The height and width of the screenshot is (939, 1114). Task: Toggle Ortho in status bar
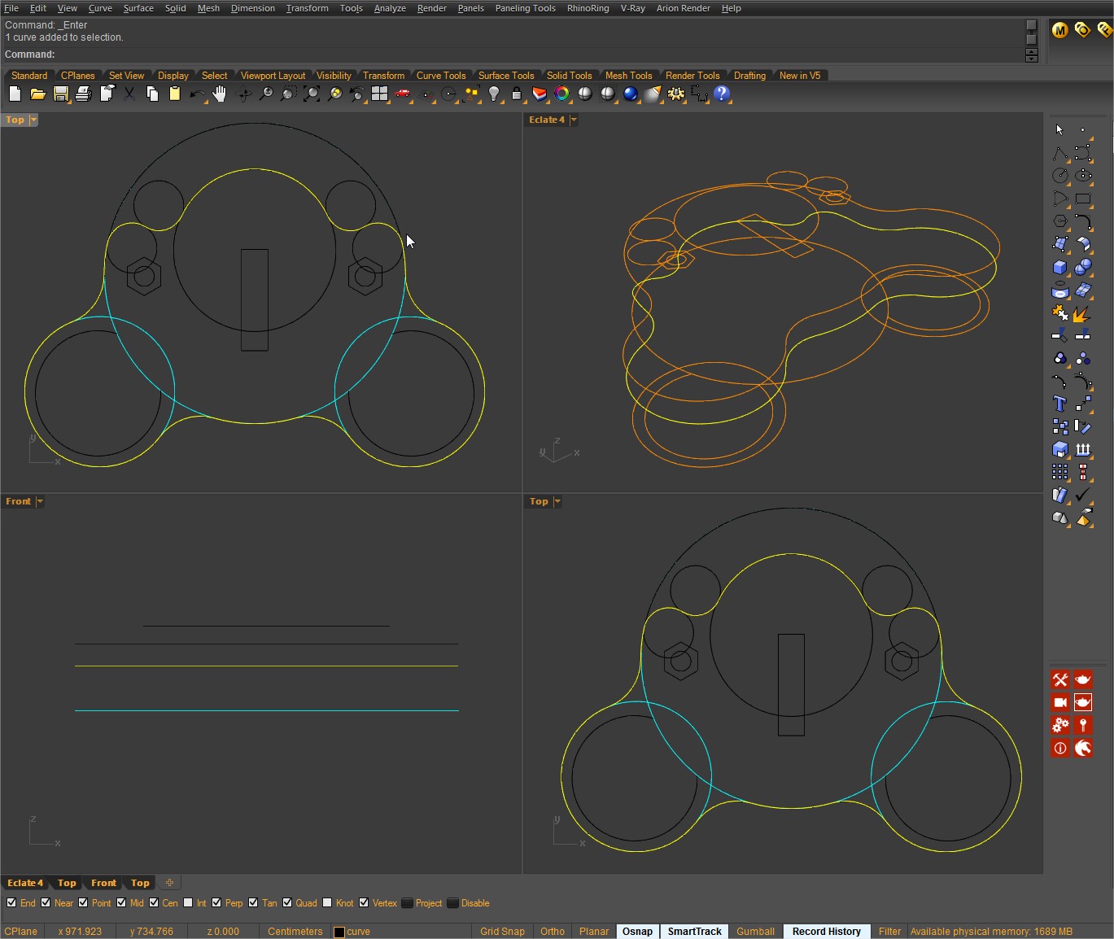[553, 932]
